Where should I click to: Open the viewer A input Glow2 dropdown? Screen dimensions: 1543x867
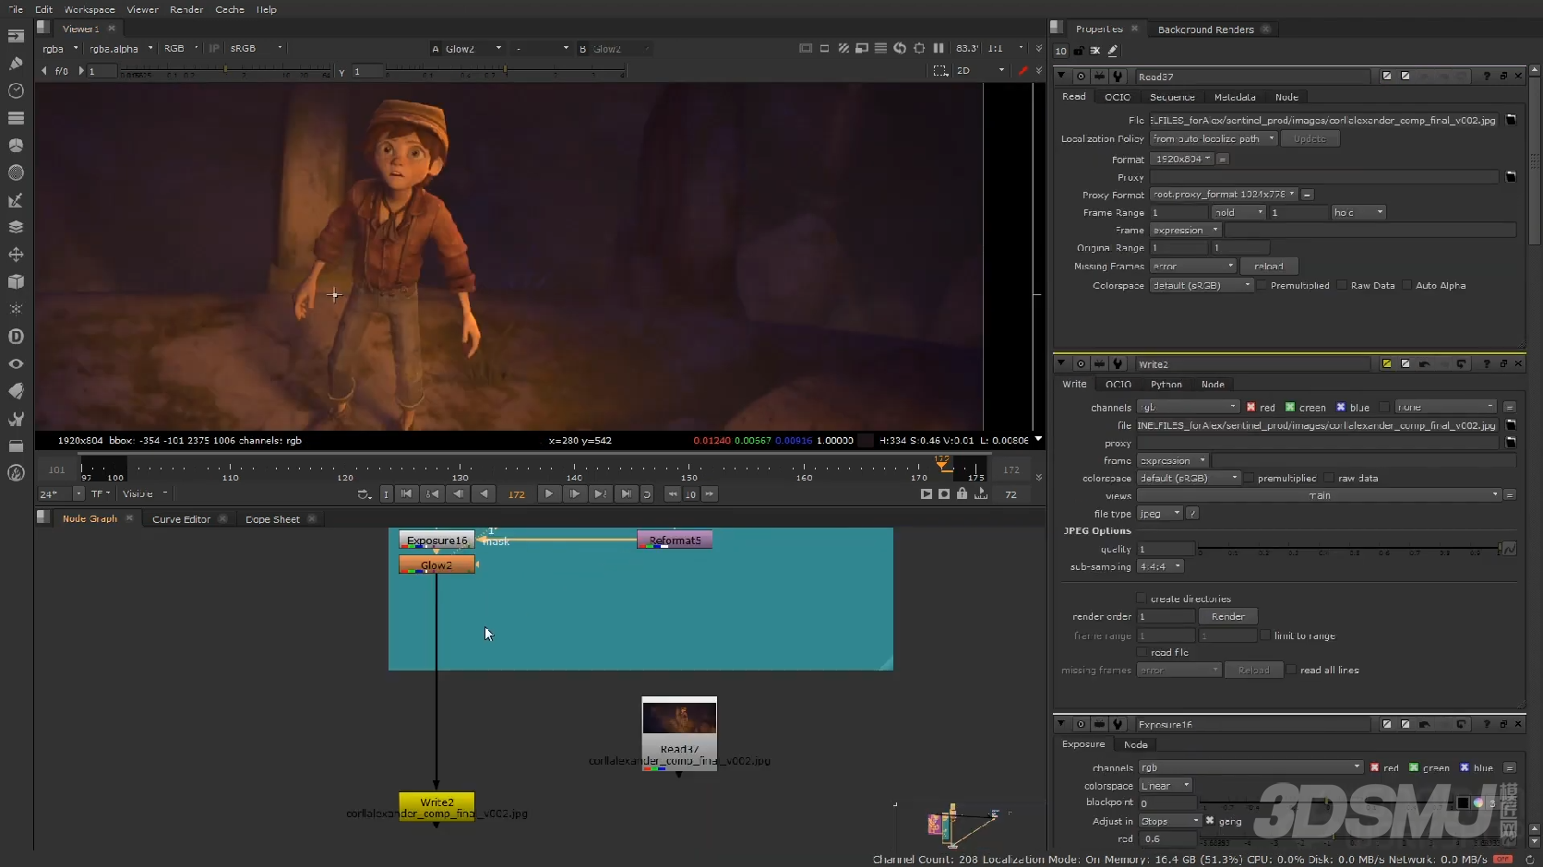coord(473,49)
